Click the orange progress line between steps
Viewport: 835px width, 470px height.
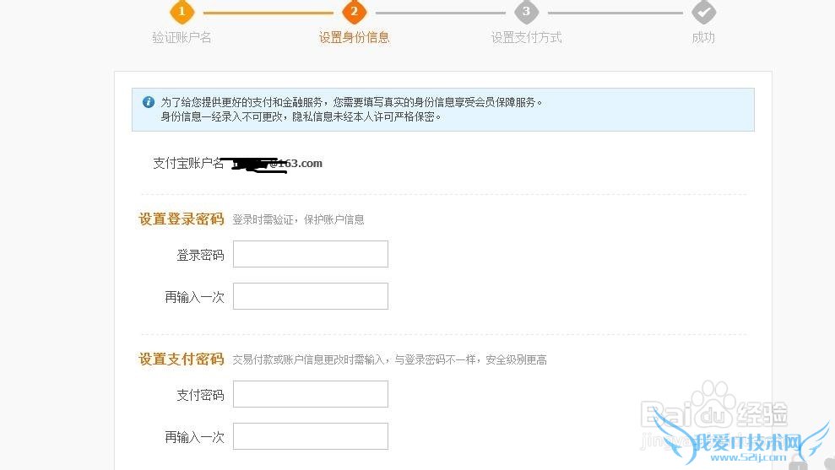(268, 13)
